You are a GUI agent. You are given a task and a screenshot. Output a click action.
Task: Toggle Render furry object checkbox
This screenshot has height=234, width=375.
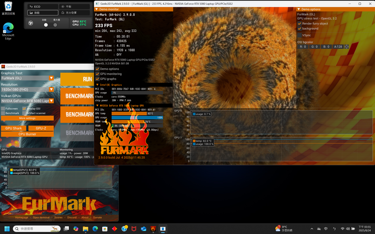(300, 23)
